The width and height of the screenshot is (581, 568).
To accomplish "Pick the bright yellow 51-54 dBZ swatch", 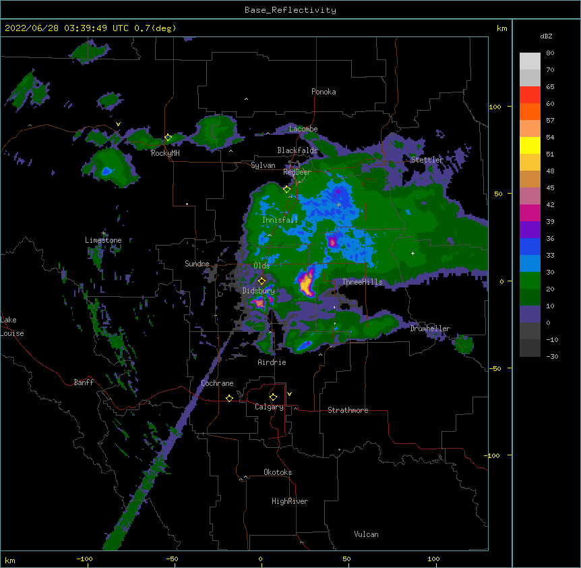I will pos(530,145).
